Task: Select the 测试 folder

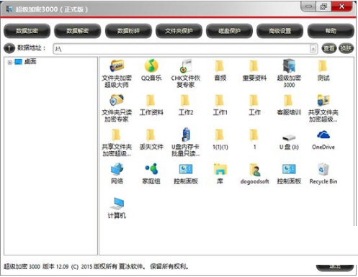Action: 323,70
